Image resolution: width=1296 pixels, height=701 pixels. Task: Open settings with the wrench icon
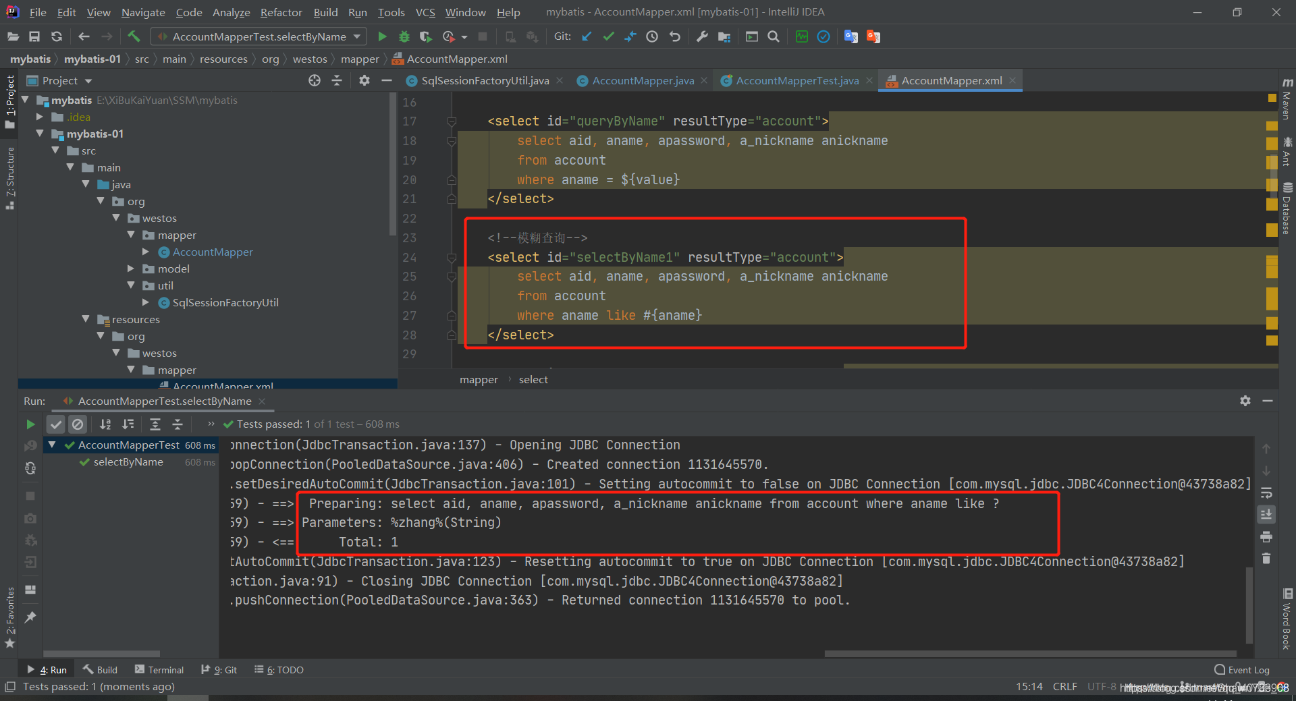702,36
